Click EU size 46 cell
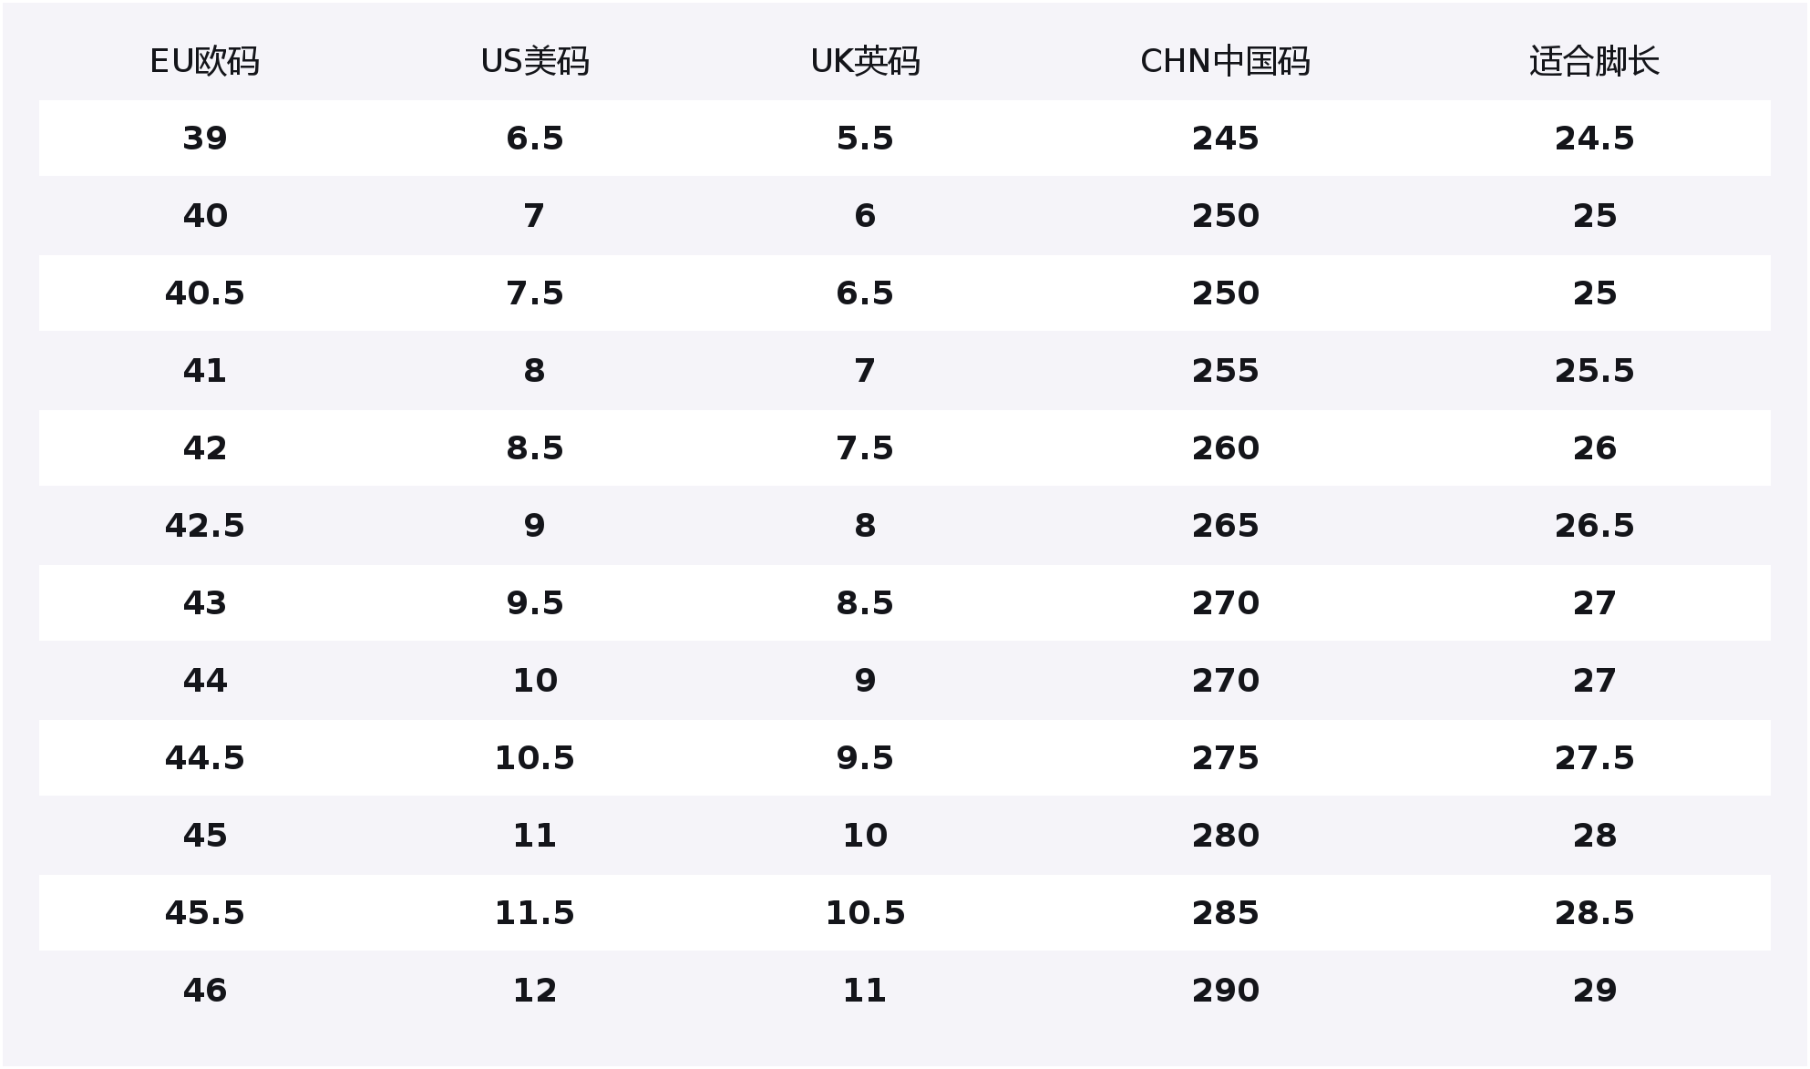1810x1069 pixels. [205, 991]
